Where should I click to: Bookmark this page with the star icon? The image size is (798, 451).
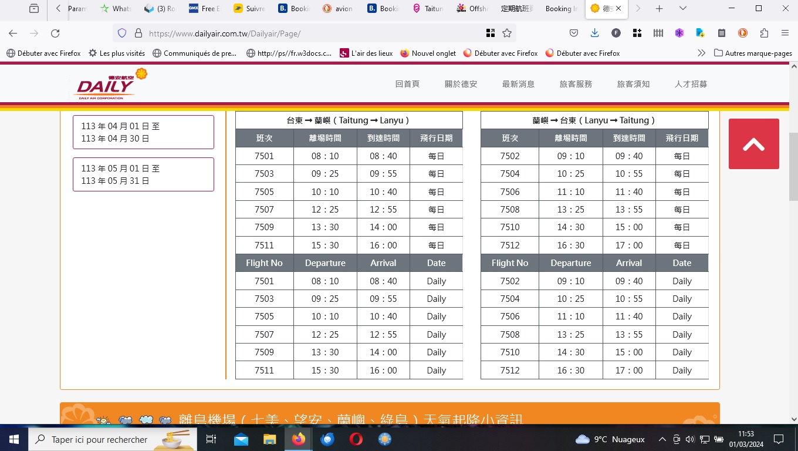coord(507,33)
